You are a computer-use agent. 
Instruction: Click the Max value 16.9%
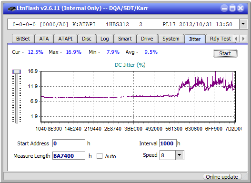pos(74,52)
